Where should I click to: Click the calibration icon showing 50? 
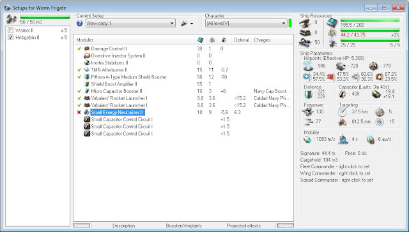pos(305,42)
